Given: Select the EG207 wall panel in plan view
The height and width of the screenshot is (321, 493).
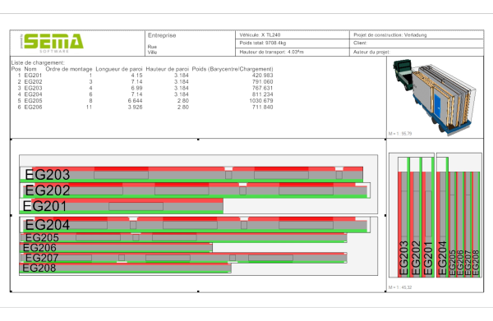Looking at the screenshot, I should tap(183, 258).
